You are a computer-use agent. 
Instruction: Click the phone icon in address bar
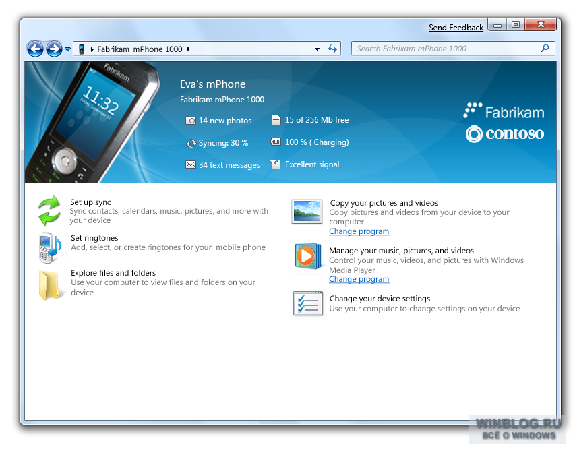pyautogui.click(x=82, y=49)
